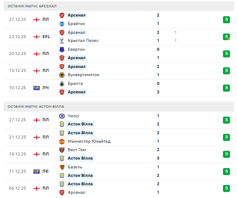Click win badge for Chelsea–Aston Villa match

[x=226, y=120]
